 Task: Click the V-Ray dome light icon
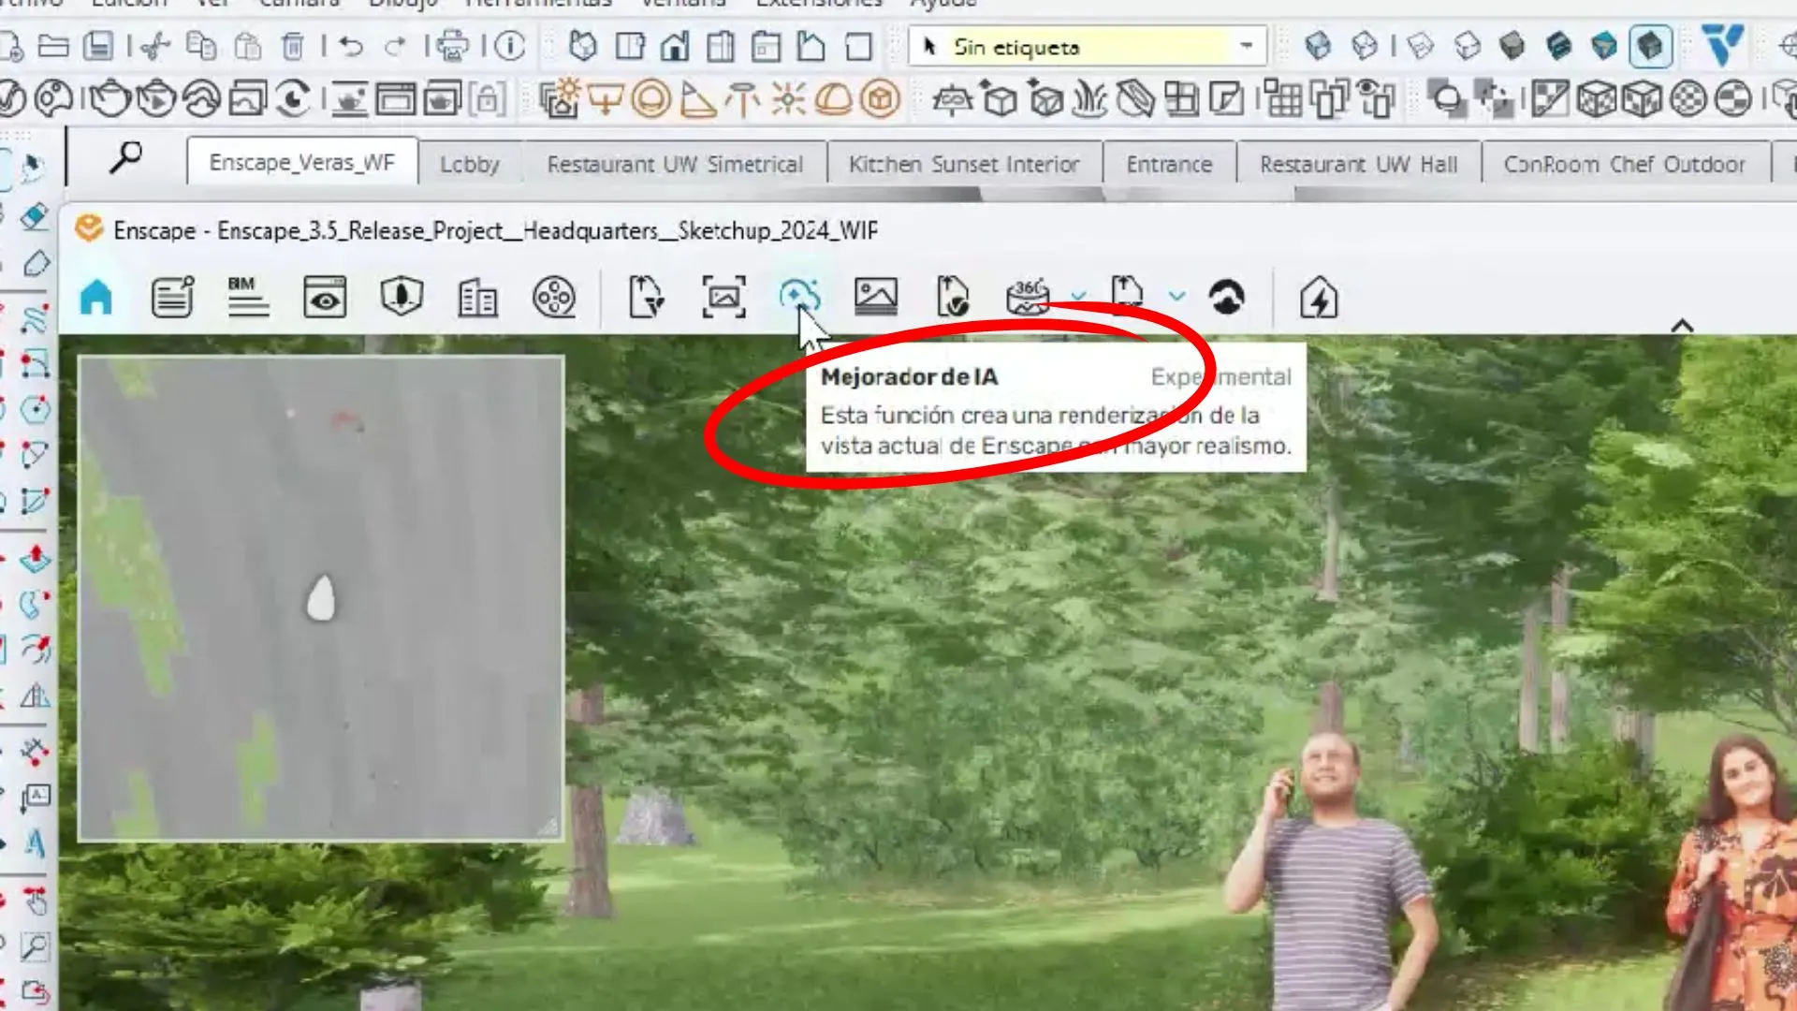tap(834, 98)
